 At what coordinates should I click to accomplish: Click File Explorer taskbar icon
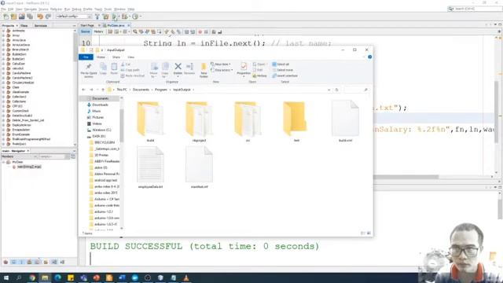pyautogui.click(x=45, y=277)
